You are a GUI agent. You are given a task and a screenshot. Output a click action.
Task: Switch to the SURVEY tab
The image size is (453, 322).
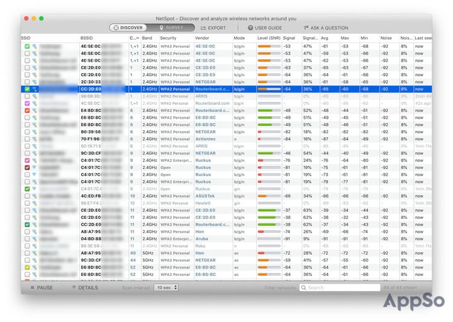(171, 28)
